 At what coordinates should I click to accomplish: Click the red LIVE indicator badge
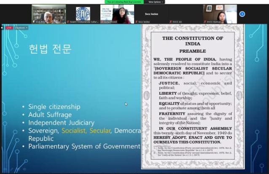tap(8, 27)
